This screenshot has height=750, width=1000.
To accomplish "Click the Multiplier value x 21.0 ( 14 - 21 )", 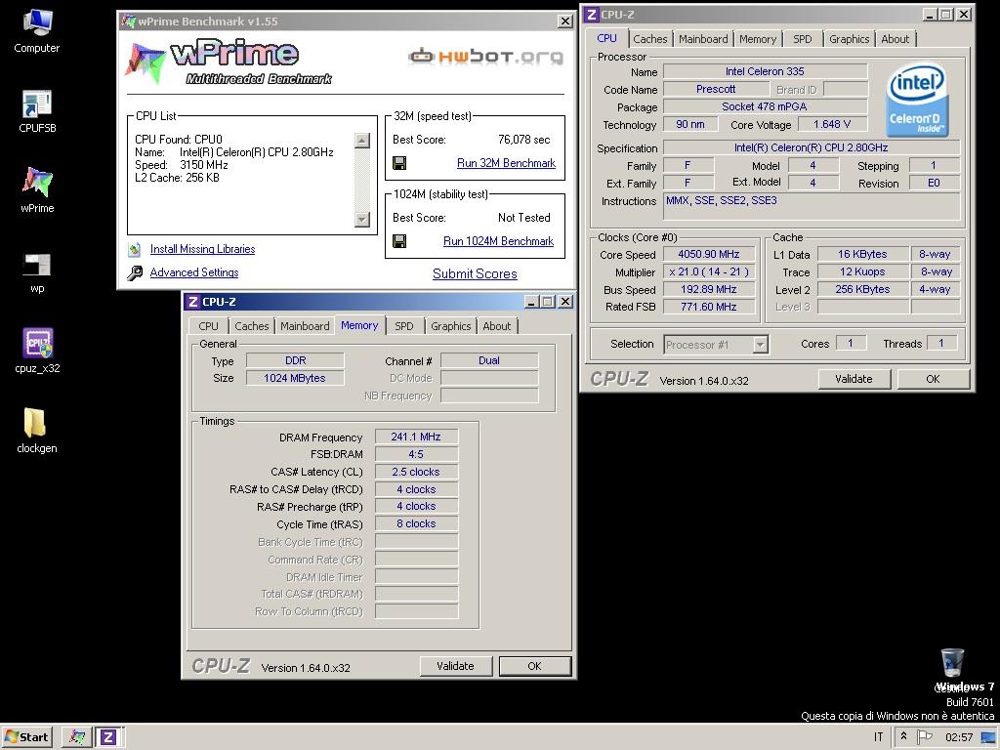I will (709, 271).
